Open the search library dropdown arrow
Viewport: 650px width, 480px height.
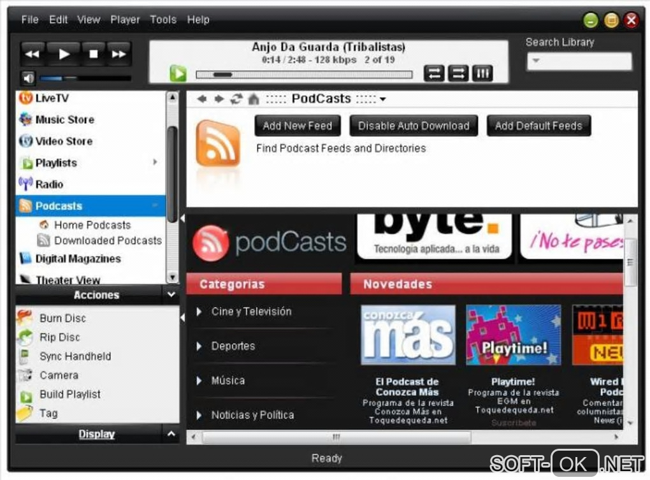(535, 61)
